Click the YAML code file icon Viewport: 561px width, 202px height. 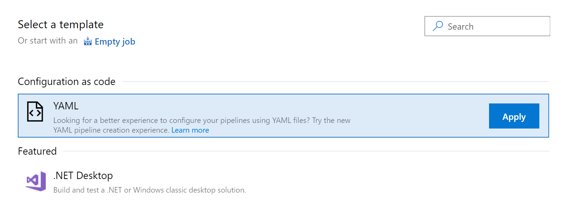(x=35, y=111)
